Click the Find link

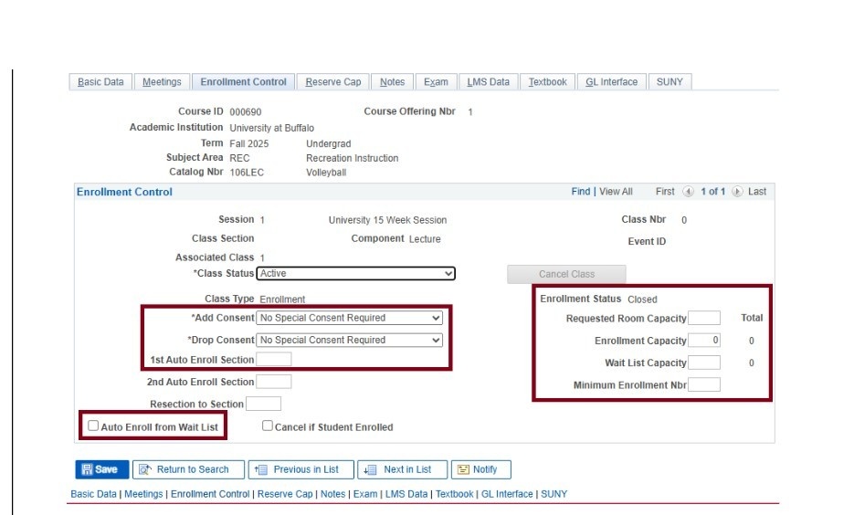tap(580, 192)
